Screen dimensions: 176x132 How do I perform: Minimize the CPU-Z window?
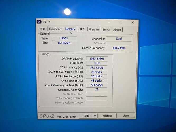tap(109, 22)
